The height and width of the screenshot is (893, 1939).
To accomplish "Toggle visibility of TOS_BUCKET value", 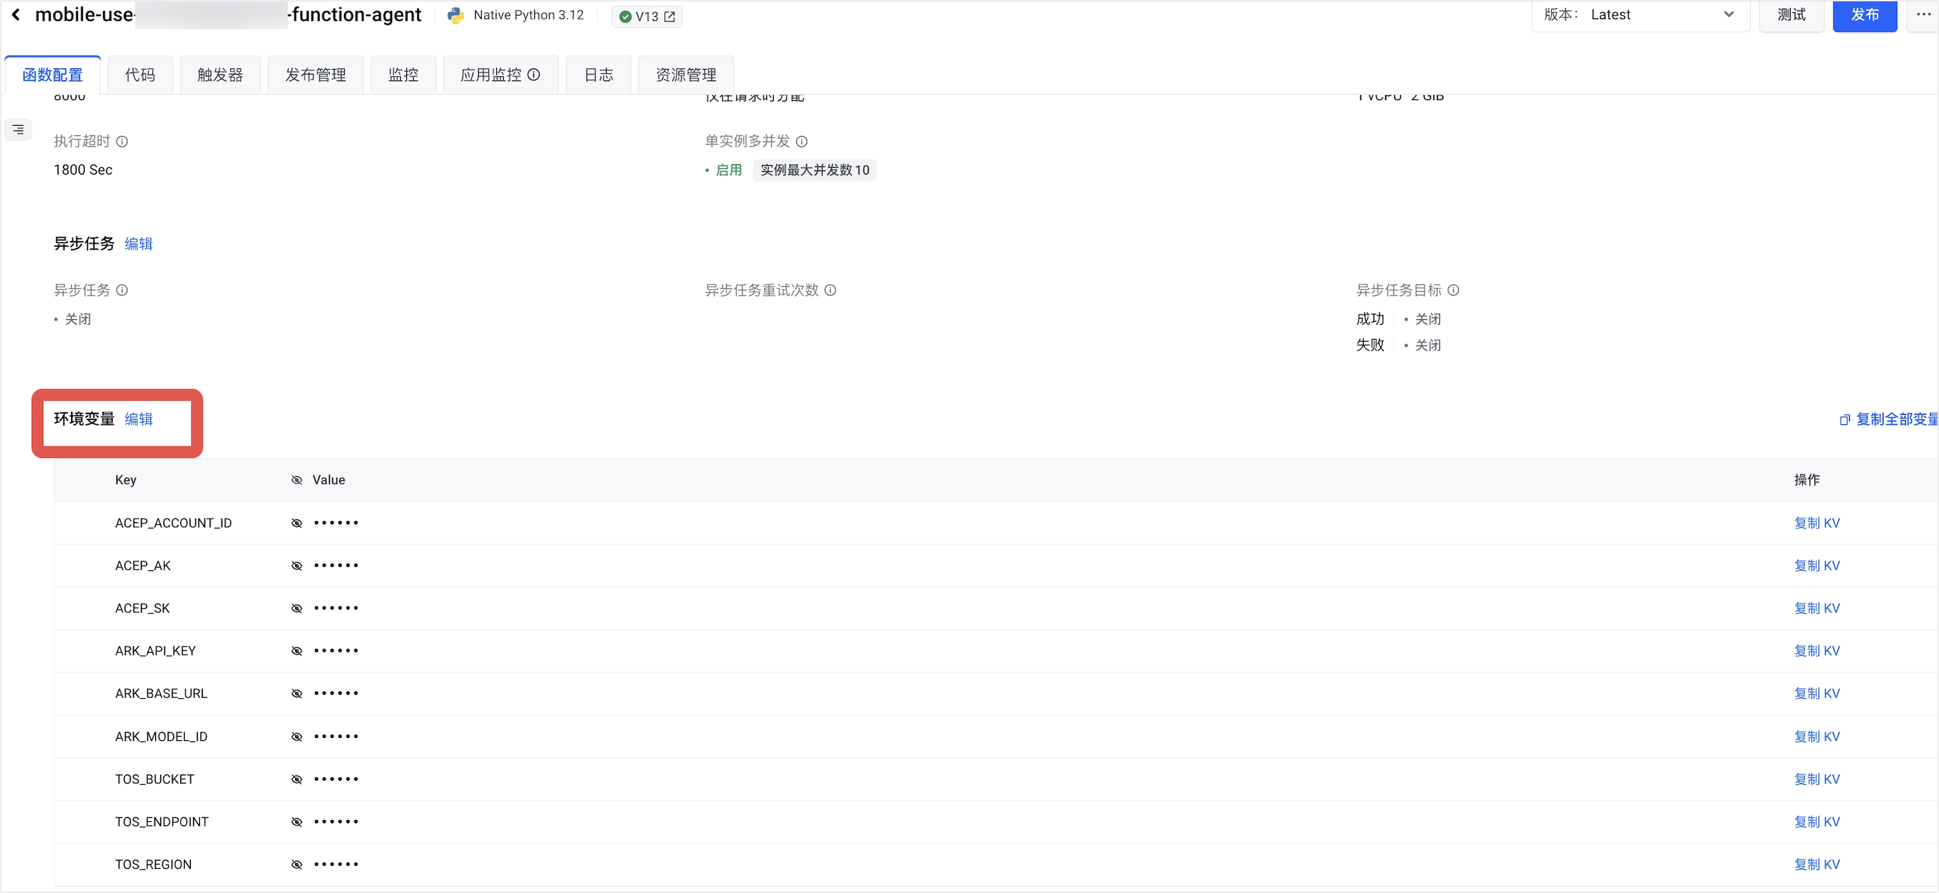I will pyautogui.click(x=297, y=779).
